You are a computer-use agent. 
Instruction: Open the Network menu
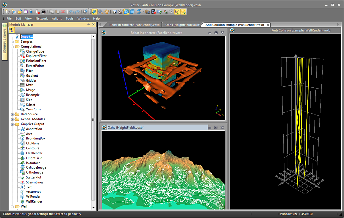[x=42, y=18]
